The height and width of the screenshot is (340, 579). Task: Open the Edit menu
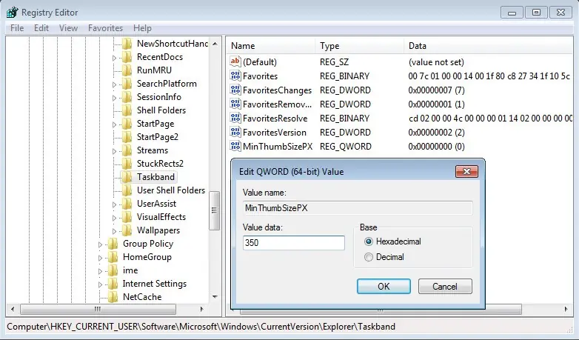[41, 28]
